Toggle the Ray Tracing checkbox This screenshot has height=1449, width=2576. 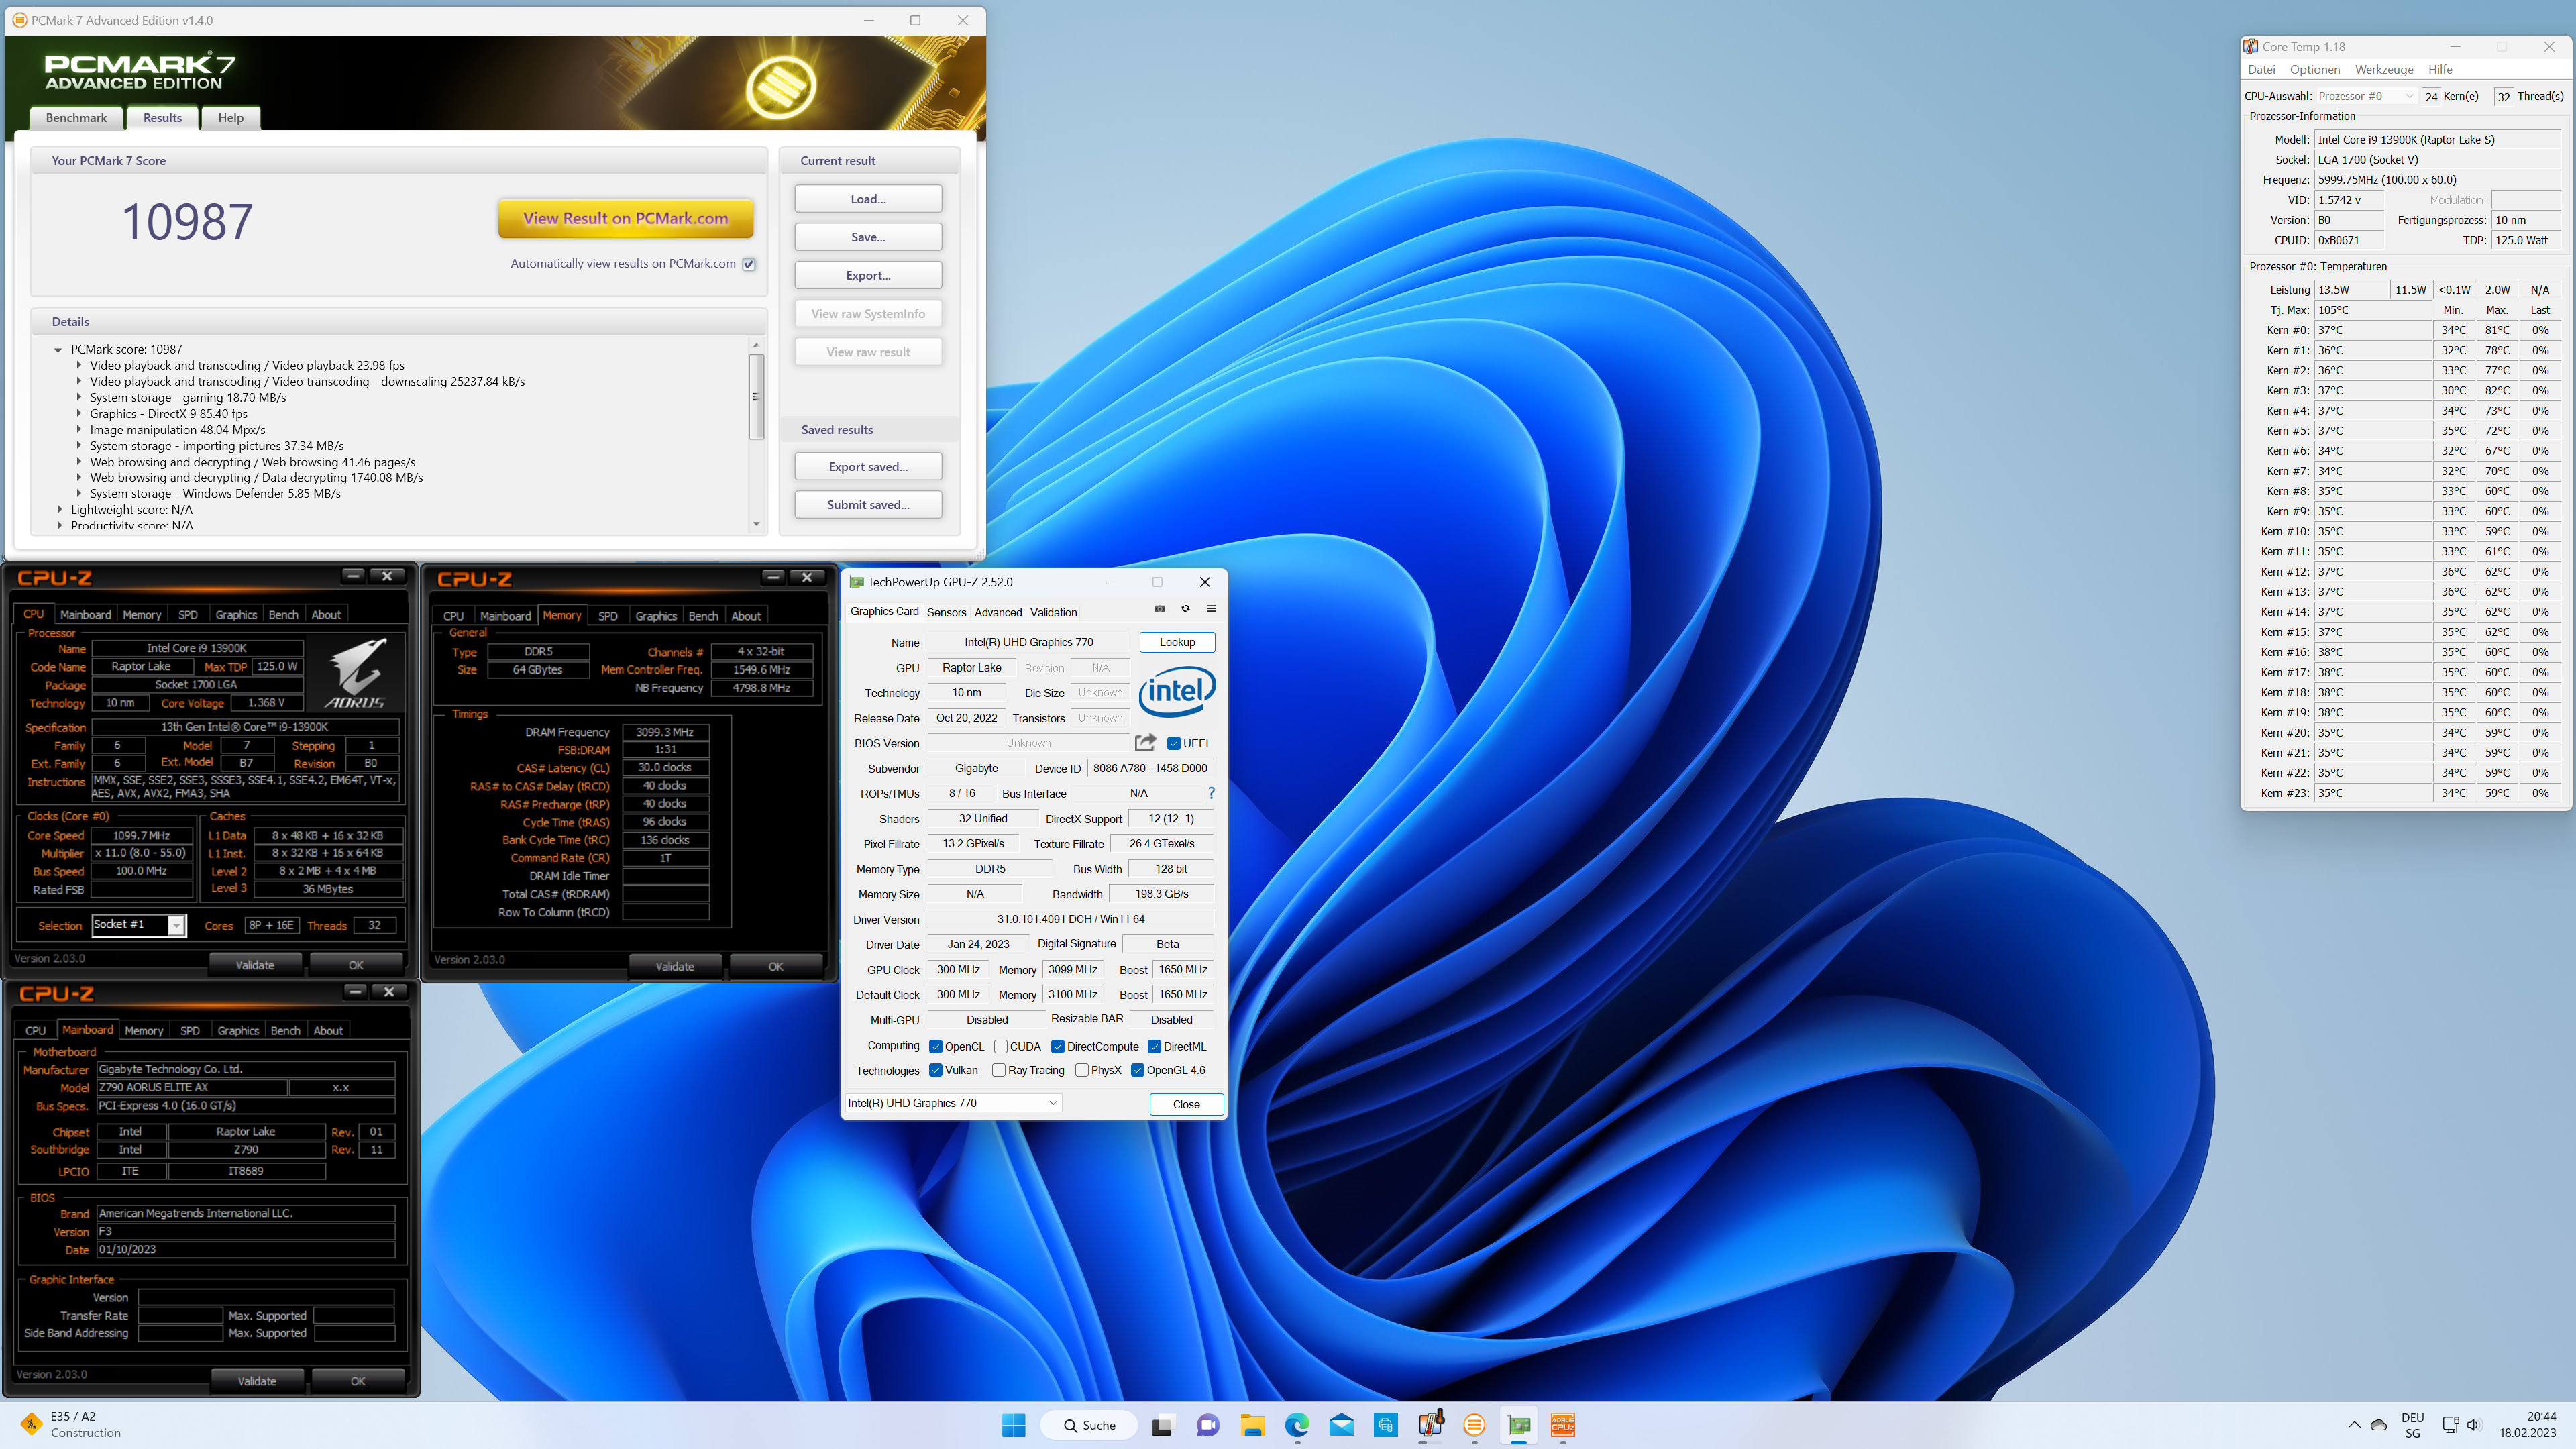[x=999, y=1070]
